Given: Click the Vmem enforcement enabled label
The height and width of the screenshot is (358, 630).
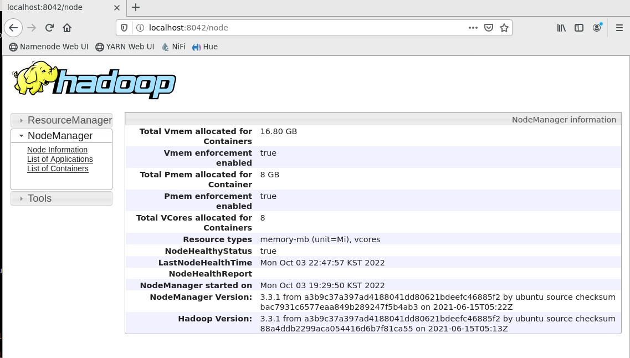Looking at the screenshot, I should (208, 158).
